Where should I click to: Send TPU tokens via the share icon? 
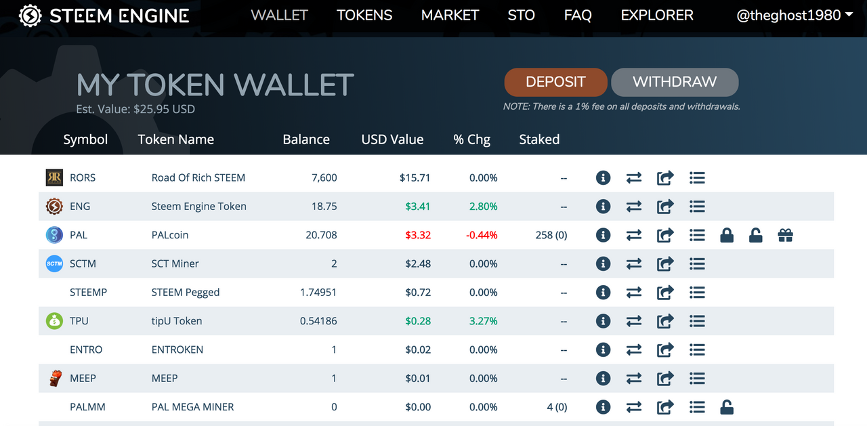[x=665, y=321]
